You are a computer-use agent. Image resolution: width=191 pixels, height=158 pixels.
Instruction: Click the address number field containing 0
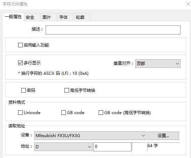[112, 147]
